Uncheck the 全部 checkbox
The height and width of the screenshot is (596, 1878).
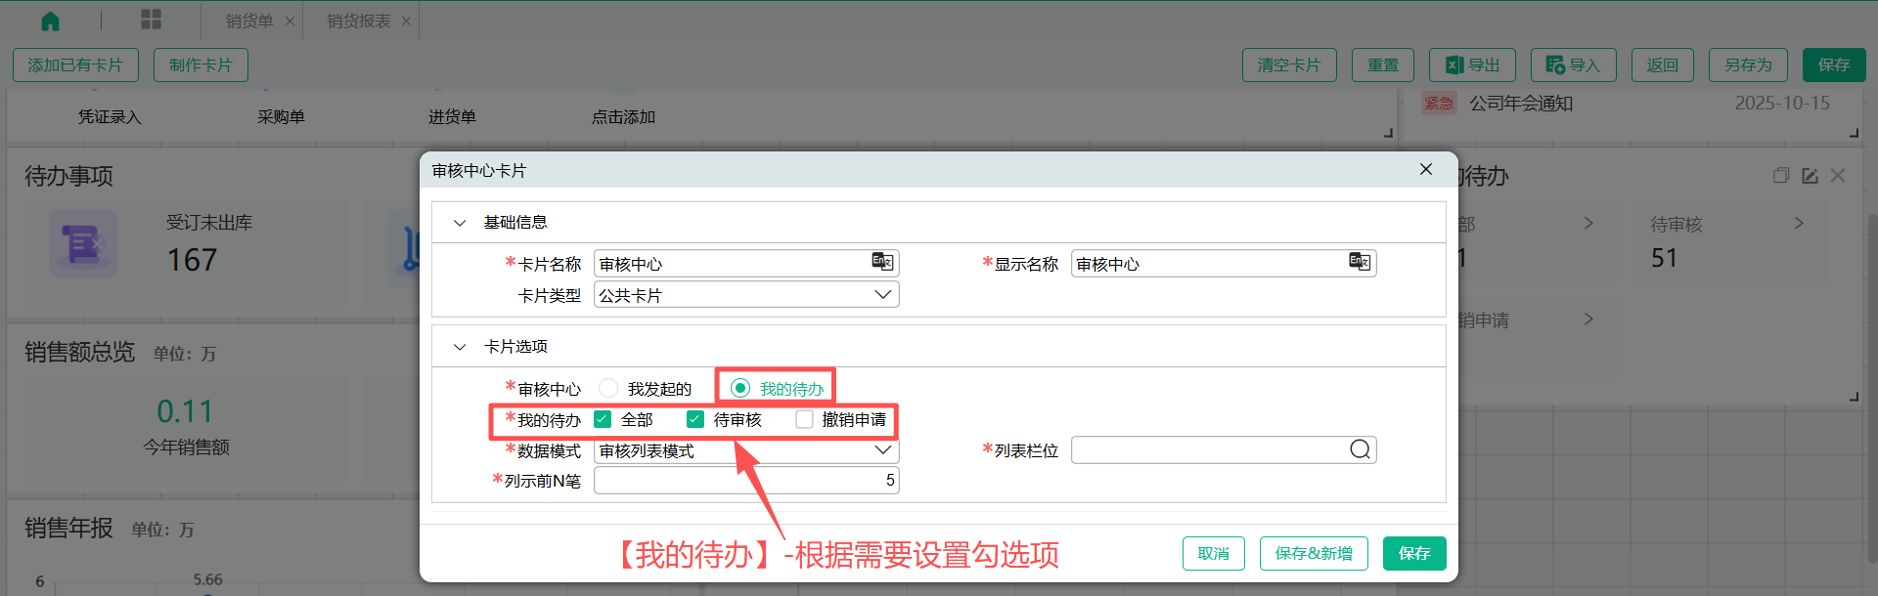[603, 420]
